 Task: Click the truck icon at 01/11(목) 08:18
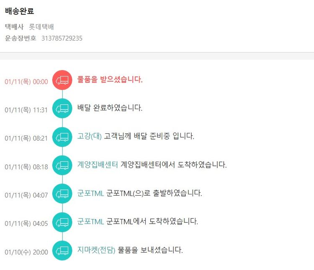coord(62,165)
